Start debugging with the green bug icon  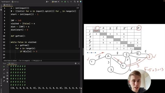pos(65,2)
